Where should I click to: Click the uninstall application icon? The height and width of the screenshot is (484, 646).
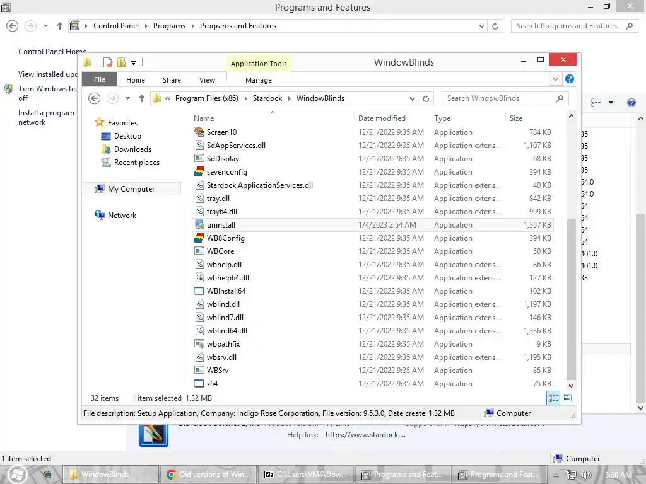[x=199, y=225]
